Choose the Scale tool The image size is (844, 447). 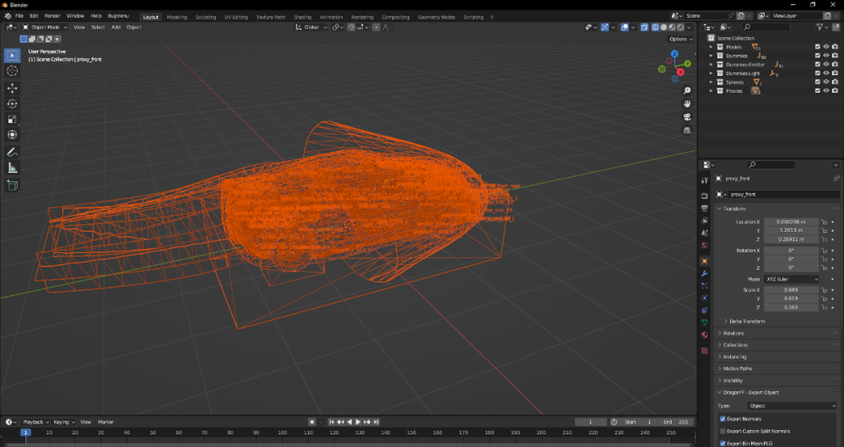[13, 119]
